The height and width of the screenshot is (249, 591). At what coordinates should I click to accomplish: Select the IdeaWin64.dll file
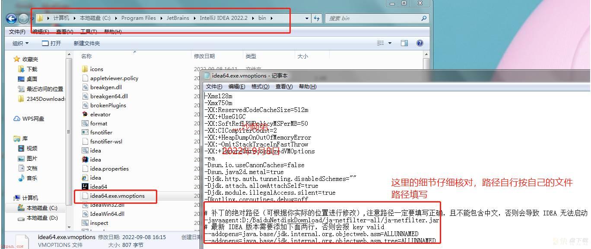[107, 214]
